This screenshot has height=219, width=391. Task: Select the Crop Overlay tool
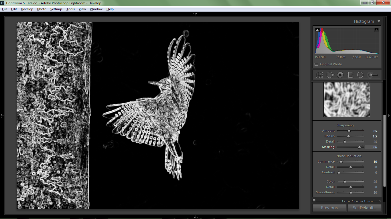pos(319,75)
